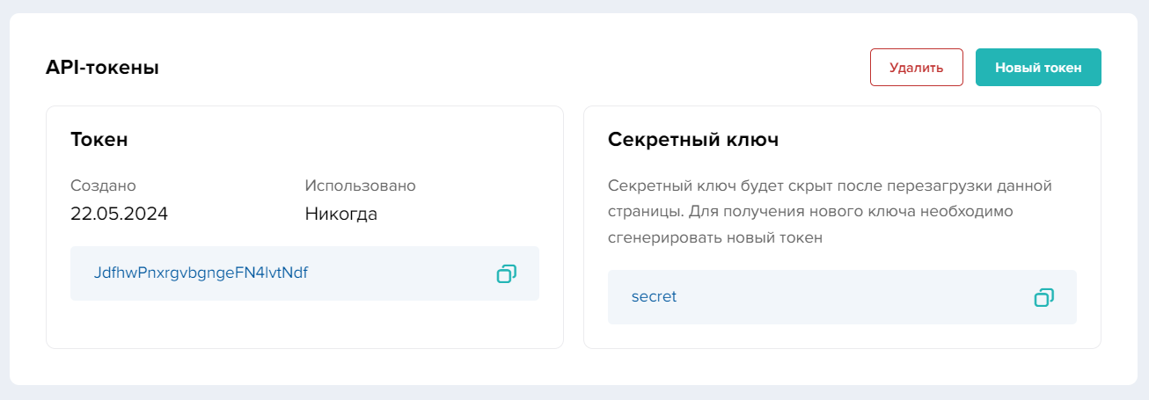
Task: Click the API-токены page heading
Action: click(x=102, y=68)
